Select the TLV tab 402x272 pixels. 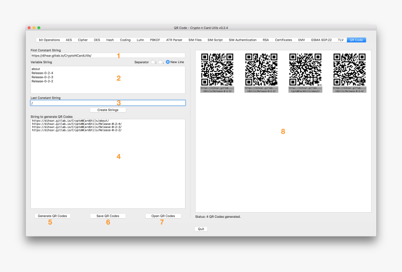coord(340,40)
